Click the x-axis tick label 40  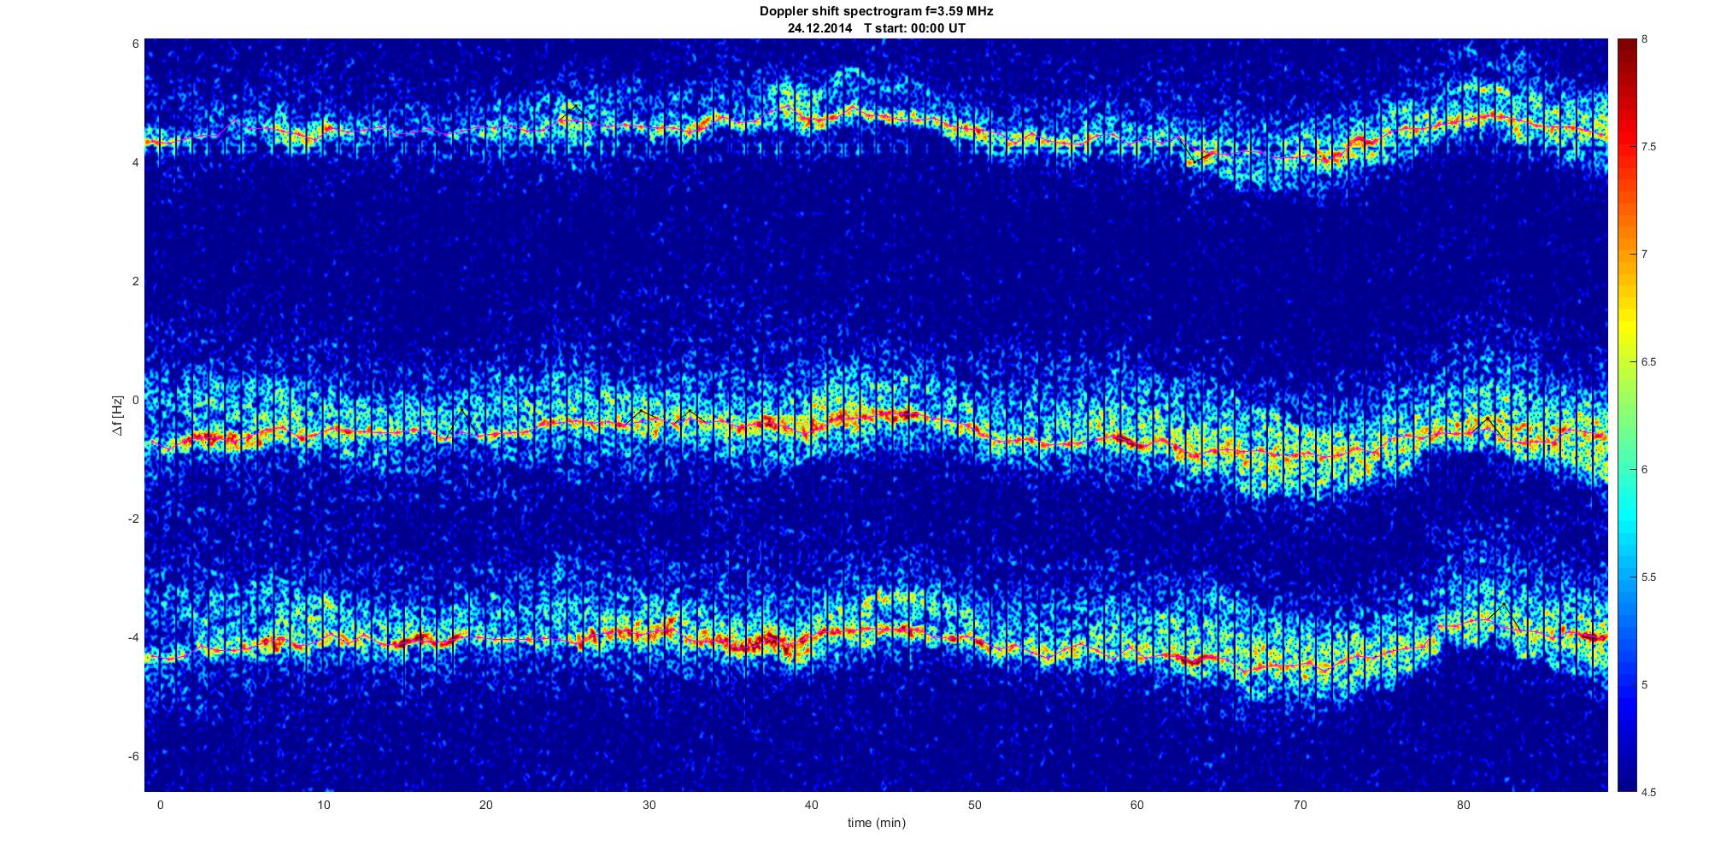coord(812,805)
